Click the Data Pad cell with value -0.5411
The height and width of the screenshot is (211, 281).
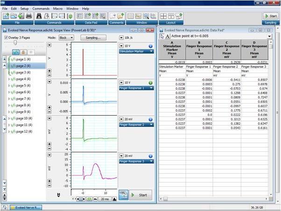click(x=226, y=80)
